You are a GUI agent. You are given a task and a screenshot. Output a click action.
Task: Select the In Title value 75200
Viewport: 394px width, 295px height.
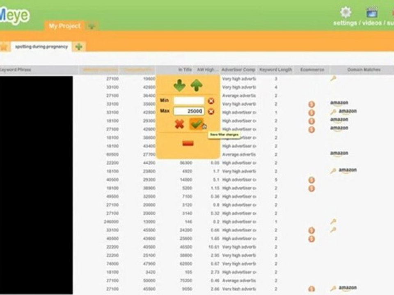186,281
